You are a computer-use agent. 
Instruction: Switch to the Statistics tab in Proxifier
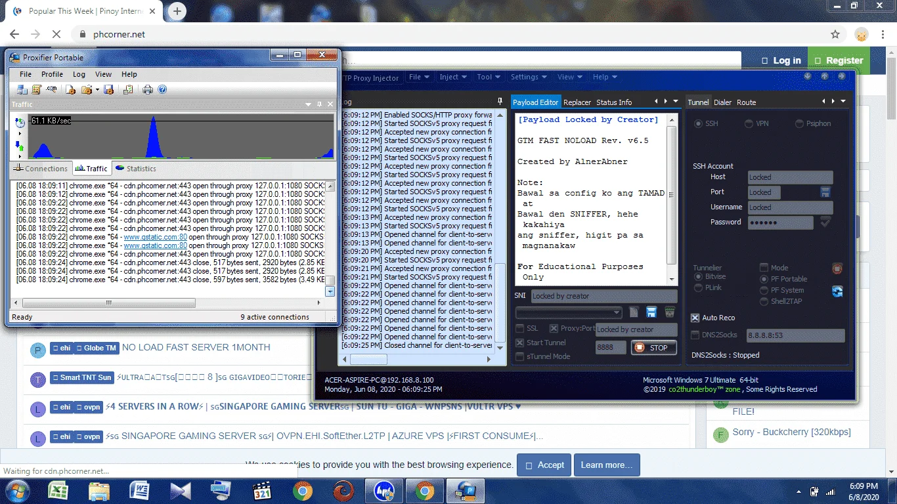136,169
